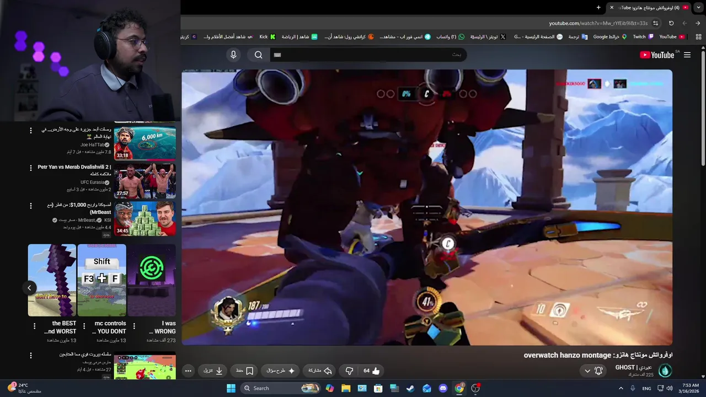Reload the page in Chrome
The image size is (706, 397).
point(671,23)
